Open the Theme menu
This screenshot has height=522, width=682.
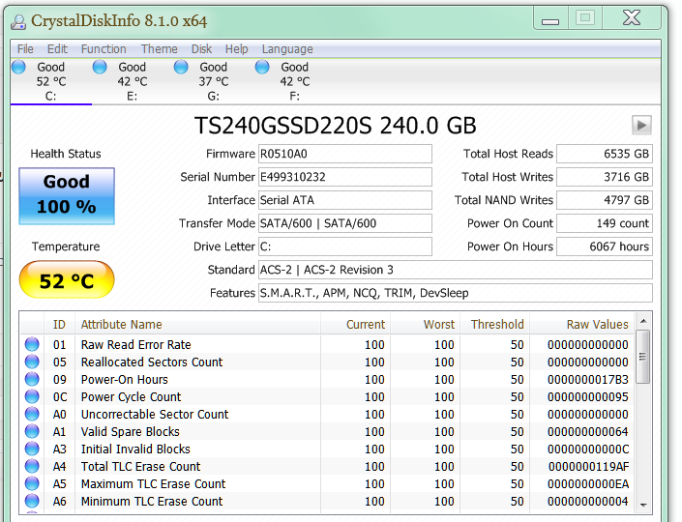tap(160, 48)
